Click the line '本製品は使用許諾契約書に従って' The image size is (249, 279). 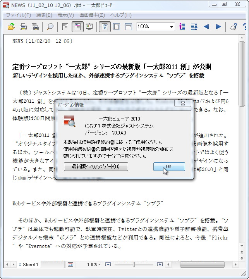tap(113, 142)
